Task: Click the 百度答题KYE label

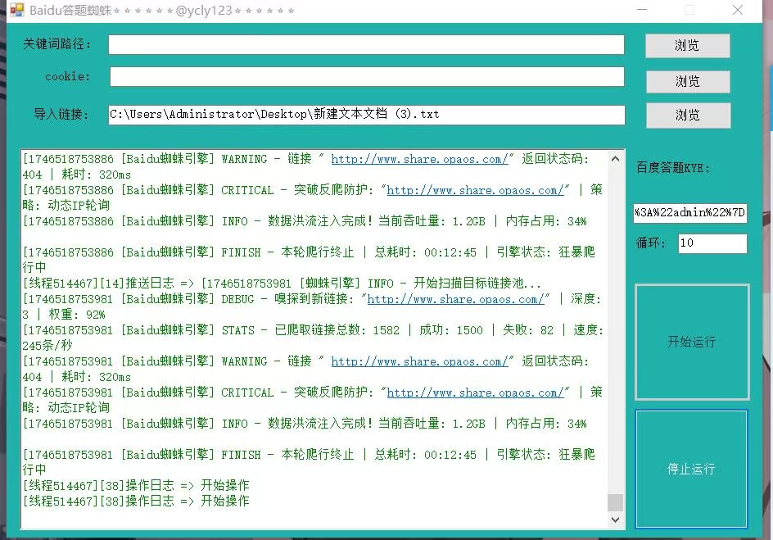Action: point(673,168)
